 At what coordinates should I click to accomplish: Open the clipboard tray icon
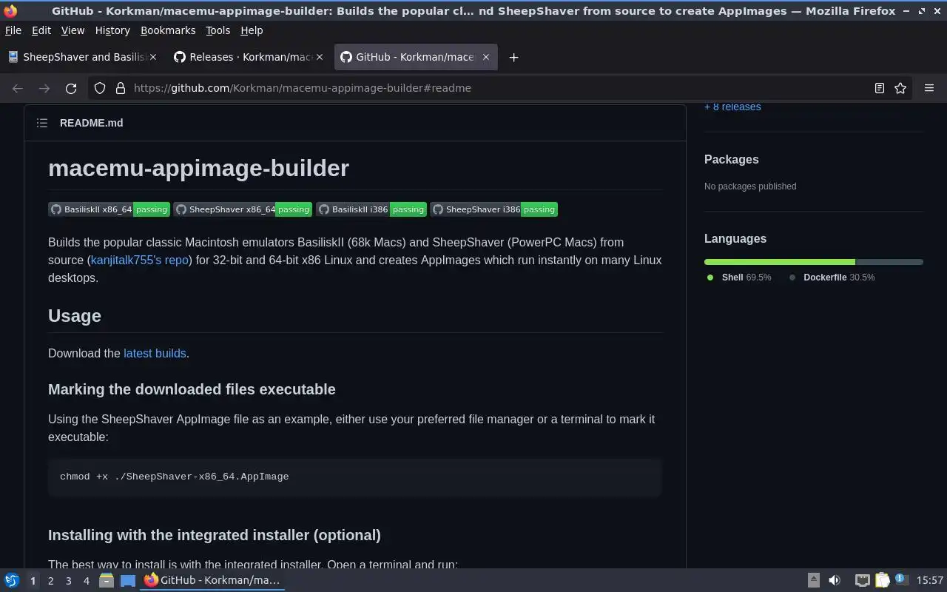click(x=882, y=581)
